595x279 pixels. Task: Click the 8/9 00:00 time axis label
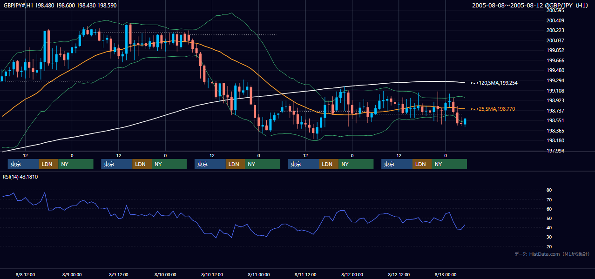coord(72,274)
